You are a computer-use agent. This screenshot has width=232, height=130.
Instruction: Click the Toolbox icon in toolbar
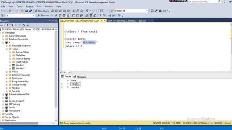pyautogui.click(x=160, y=11)
